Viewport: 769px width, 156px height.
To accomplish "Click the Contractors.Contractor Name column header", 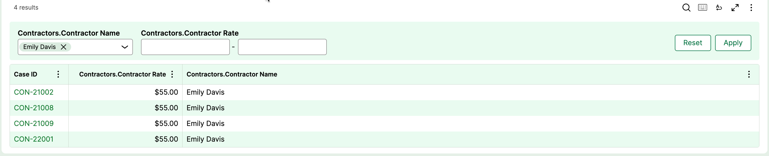I will [x=232, y=74].
